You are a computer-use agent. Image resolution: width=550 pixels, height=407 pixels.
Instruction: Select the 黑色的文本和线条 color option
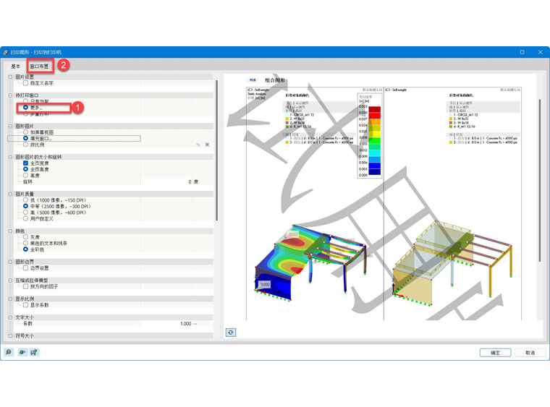(25, 243)
